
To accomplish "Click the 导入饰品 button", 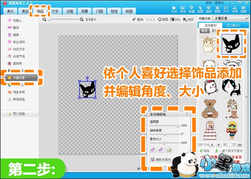I will [20, 114].
